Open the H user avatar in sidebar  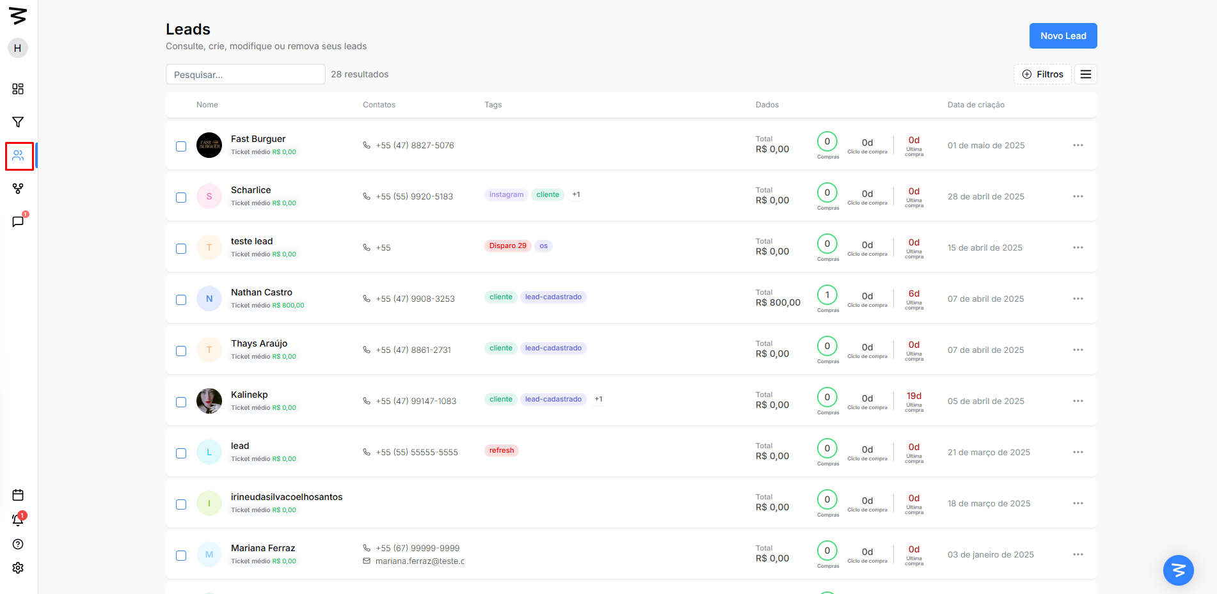coord(18,48)
